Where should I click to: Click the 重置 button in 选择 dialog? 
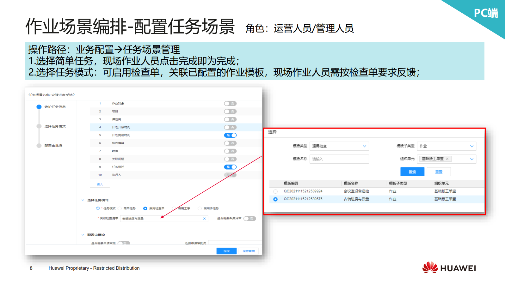tap(439, 172)
